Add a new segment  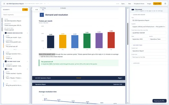25,9
